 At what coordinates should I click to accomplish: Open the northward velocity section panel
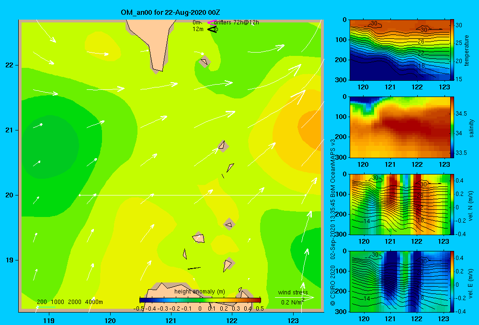399,204
